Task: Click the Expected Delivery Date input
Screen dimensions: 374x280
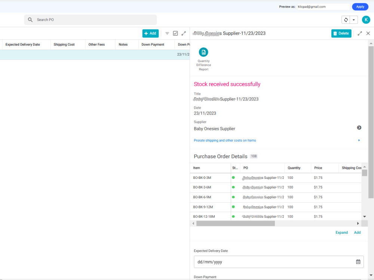Action: point(279,262)
